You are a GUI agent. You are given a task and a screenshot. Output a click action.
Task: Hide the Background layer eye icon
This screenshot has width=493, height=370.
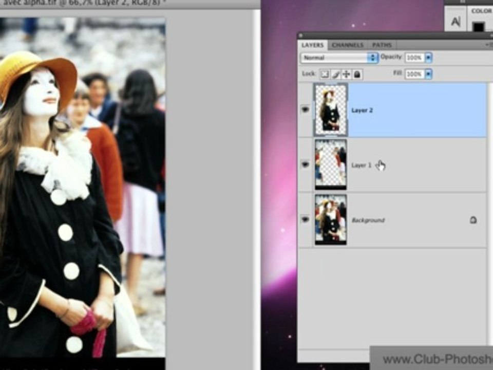tap(305, 219)
